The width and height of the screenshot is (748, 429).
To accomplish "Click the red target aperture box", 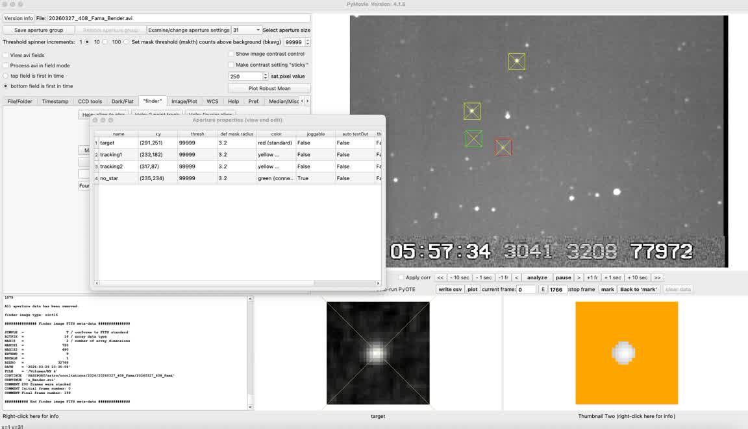I will (503, 147).
